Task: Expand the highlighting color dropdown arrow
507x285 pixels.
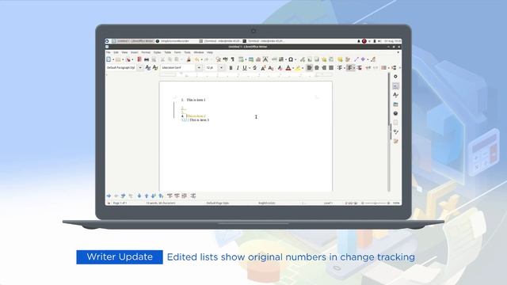Action: coord(303,68)
